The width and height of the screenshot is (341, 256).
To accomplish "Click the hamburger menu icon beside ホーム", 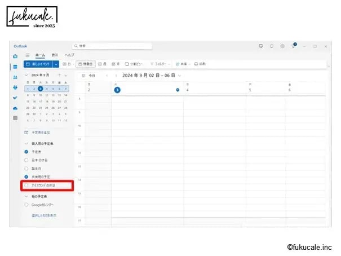I will click(x=27, y=55).
